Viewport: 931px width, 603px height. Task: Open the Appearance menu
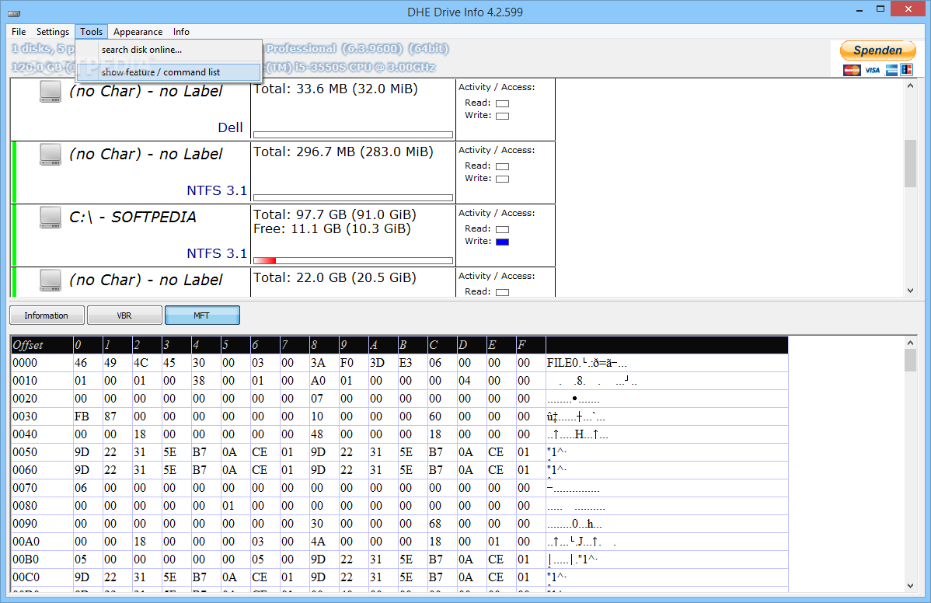pyautogui.click(x=138, y=31)
